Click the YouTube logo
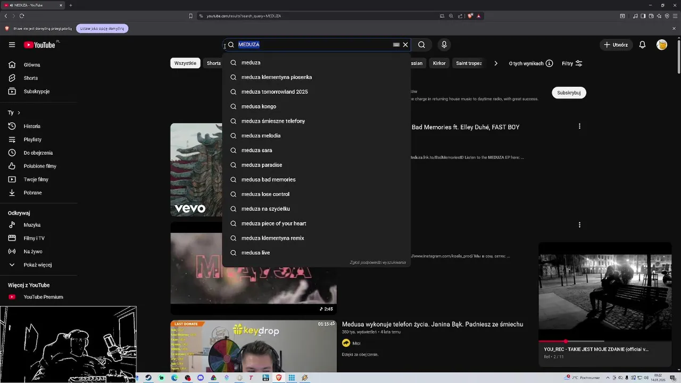Screen dimensions: 681x383 click(x=40, y=45)
